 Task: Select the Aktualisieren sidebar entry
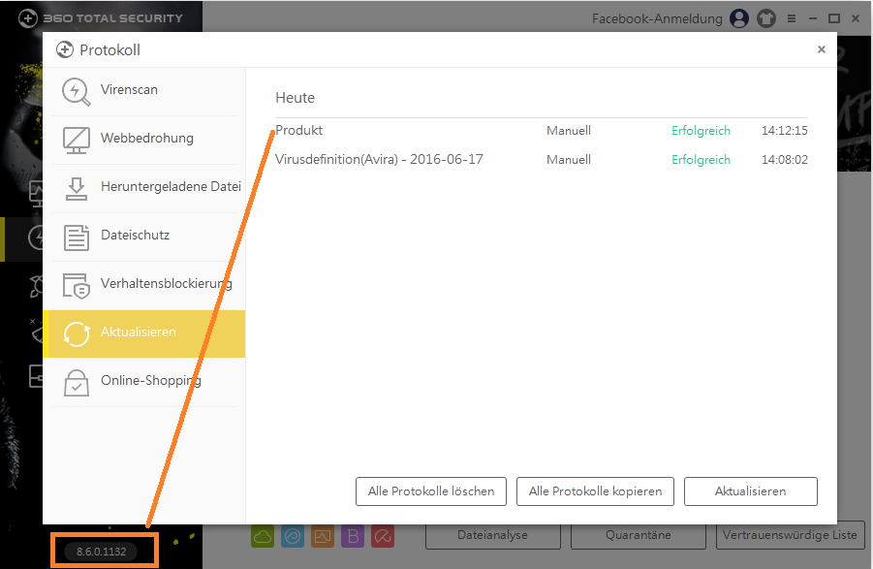(x=143, y=333)
